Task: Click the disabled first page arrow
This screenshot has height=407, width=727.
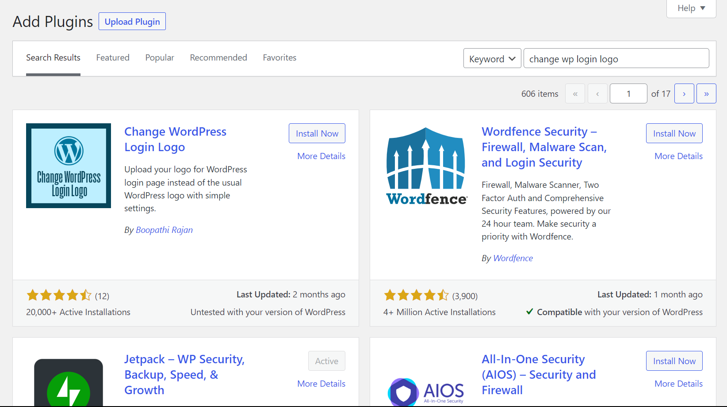Action: 575,94
